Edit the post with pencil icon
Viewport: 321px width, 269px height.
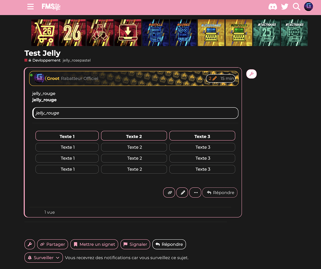pos(182,193)
